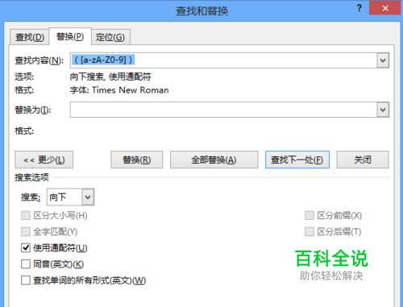
Task: Click the 查找内容 input field
Action: [x=223, y=60]
